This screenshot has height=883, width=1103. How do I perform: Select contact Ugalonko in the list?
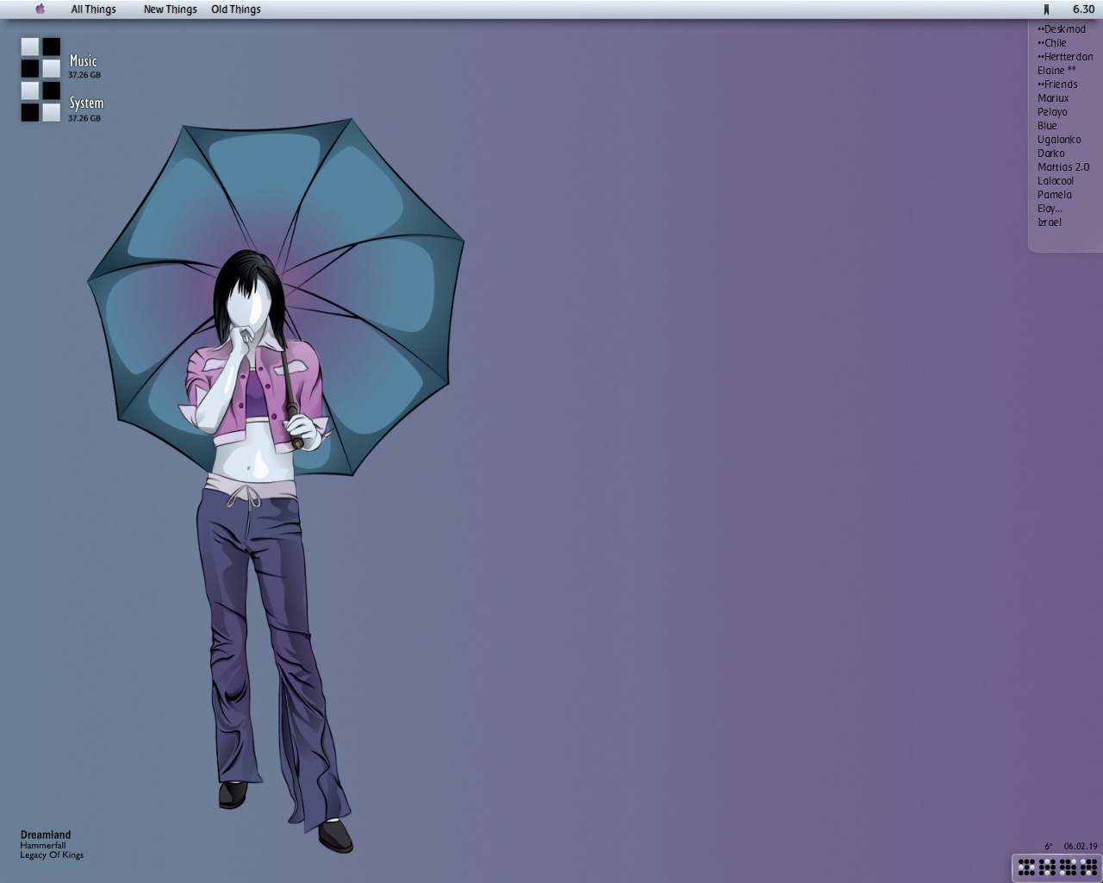[x=1059, y=140]
